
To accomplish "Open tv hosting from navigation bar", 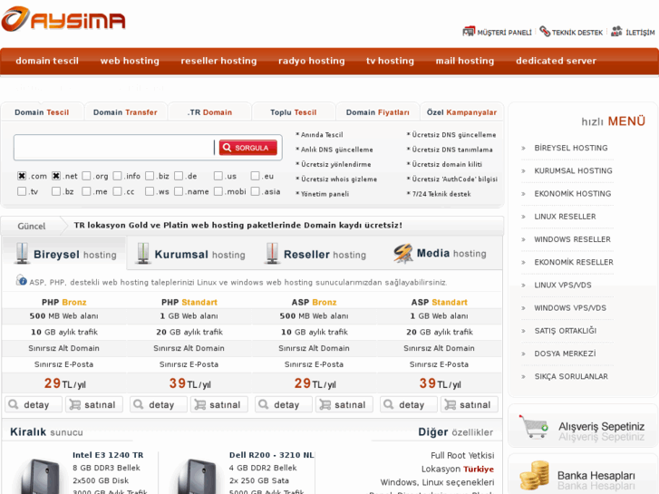I will tap(390, 61).
